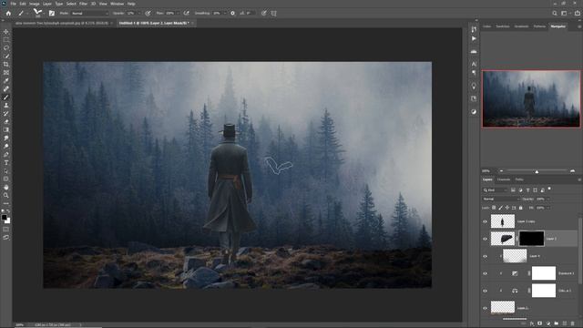
Task: Select the Pen tool
Action: coord(6,154)
